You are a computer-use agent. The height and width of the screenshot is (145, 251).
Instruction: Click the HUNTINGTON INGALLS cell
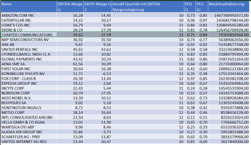(x=29, y=108)
